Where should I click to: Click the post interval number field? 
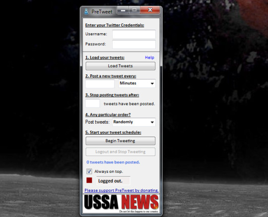(x=100, y=84)
